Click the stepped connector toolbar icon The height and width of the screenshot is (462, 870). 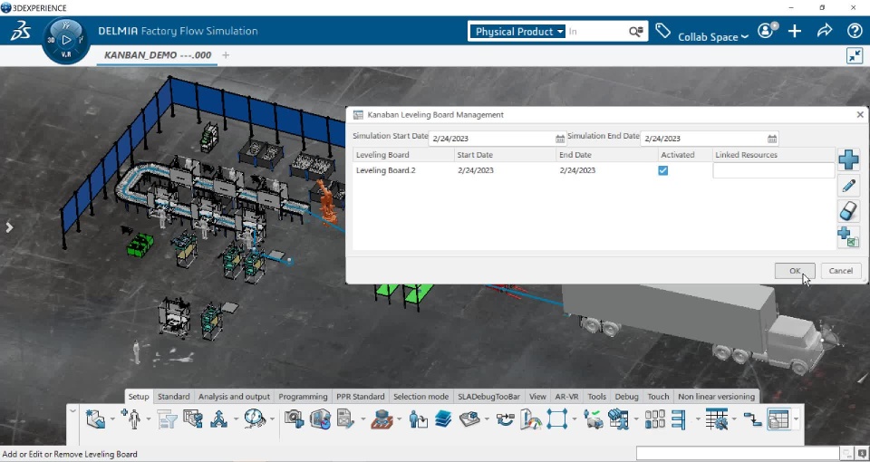(x=752, y=419)
